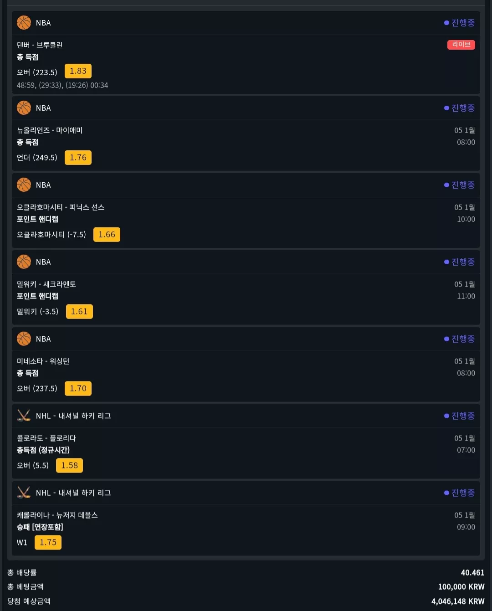This screenshot has width=492, height=611.
Task: Click the basketball icon for Minnesota-Washington bet
Action: (x=24, y=339)
